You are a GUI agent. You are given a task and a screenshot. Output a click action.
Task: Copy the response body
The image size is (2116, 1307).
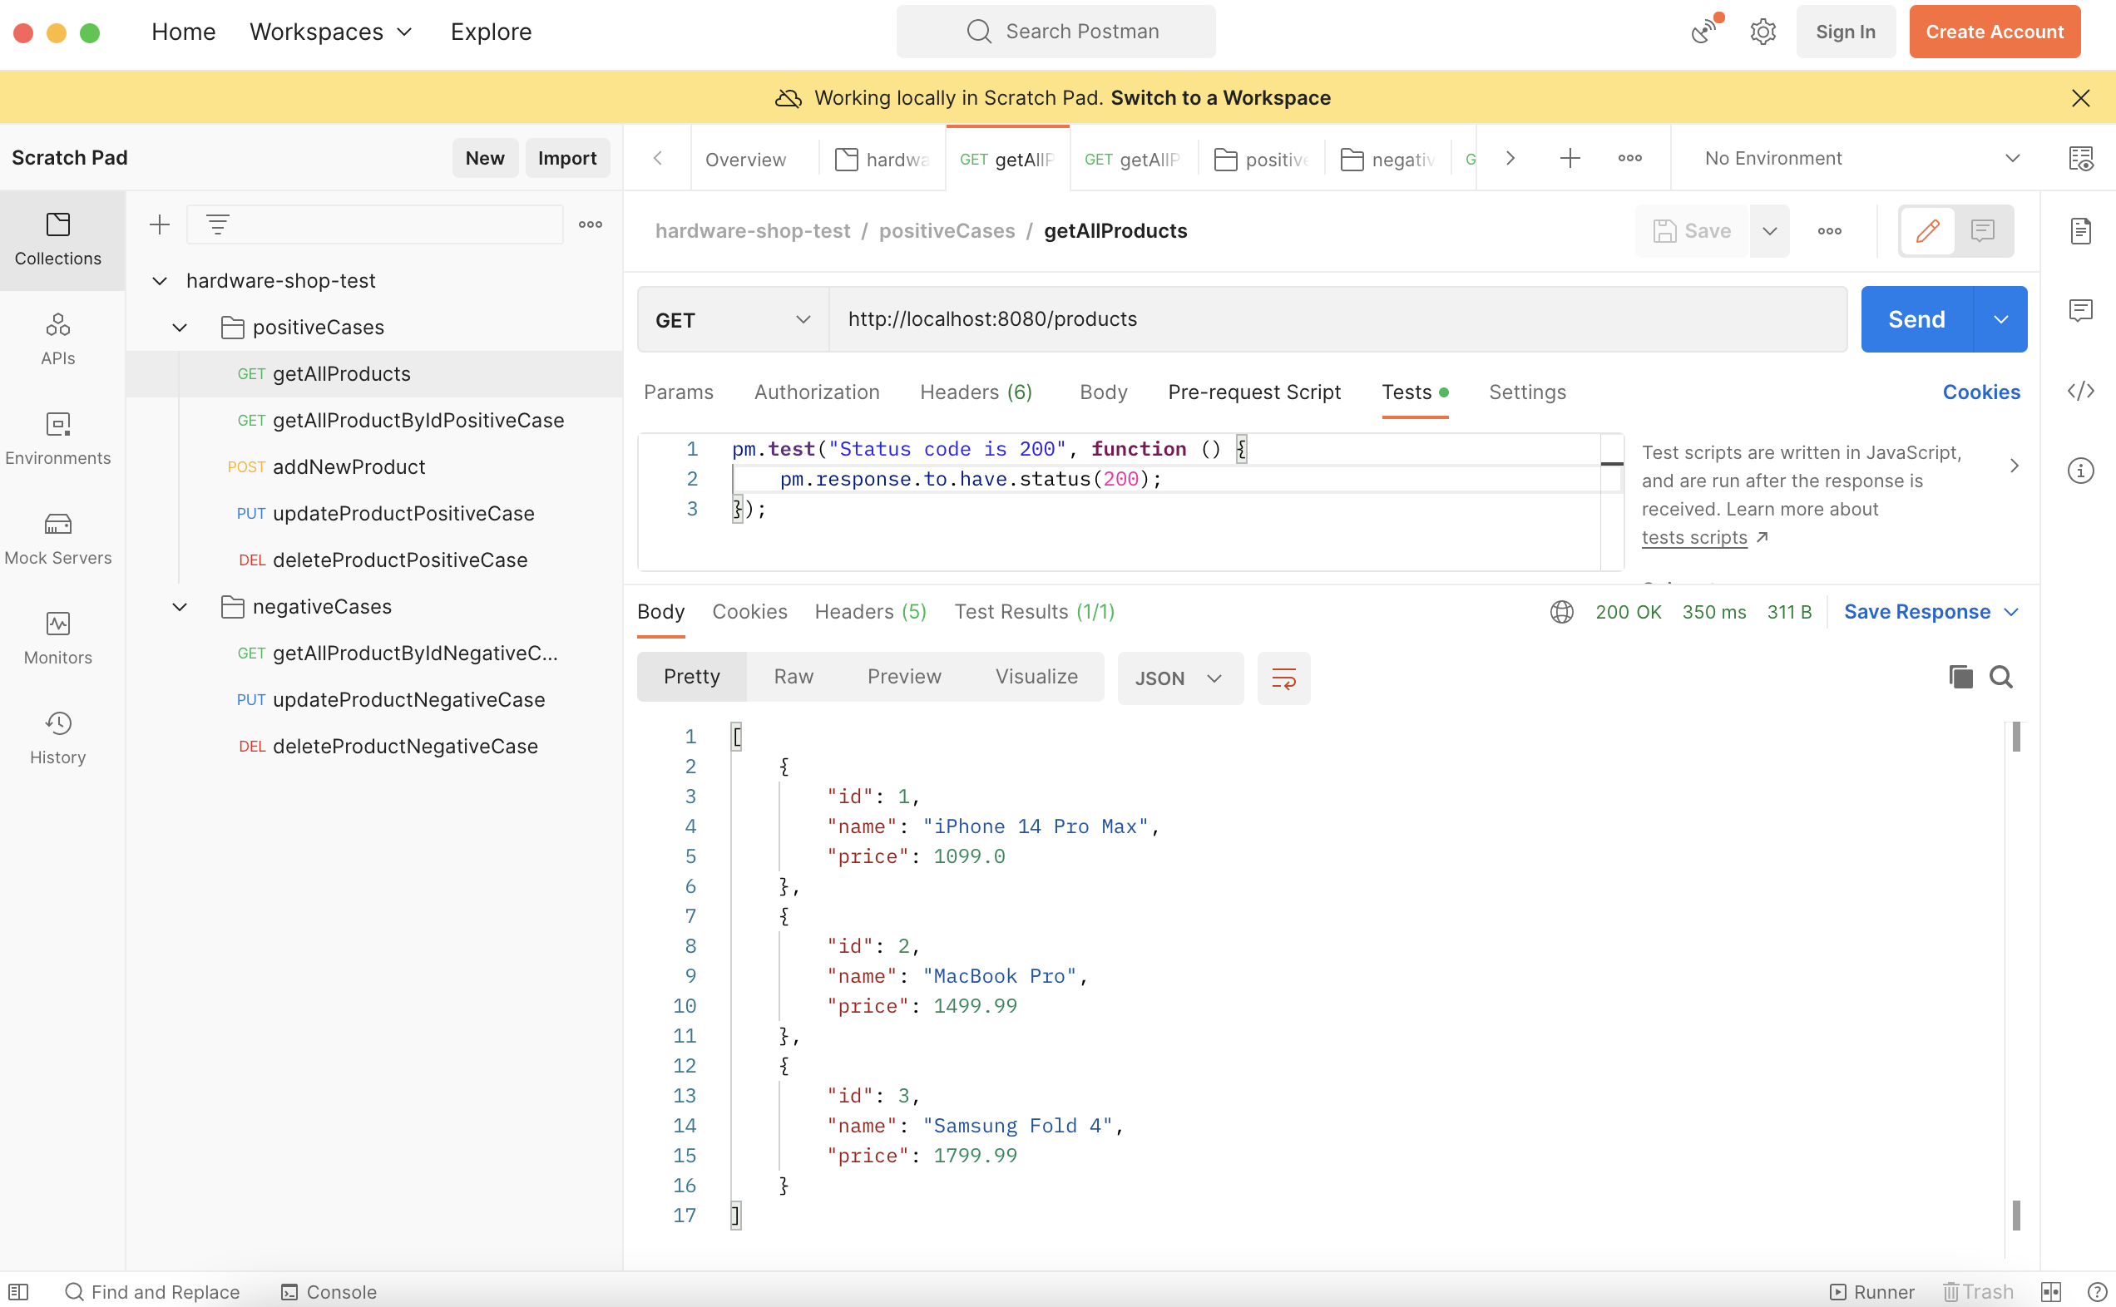click(x=1960, y=677)
